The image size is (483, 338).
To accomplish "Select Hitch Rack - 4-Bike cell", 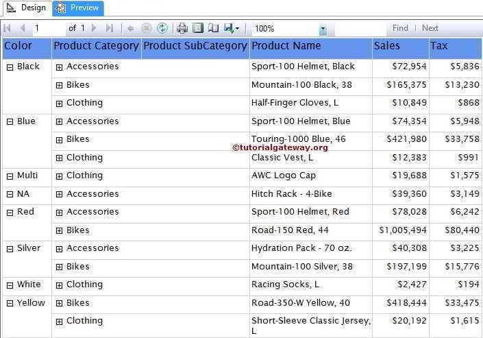I will [x=311, y=195].
